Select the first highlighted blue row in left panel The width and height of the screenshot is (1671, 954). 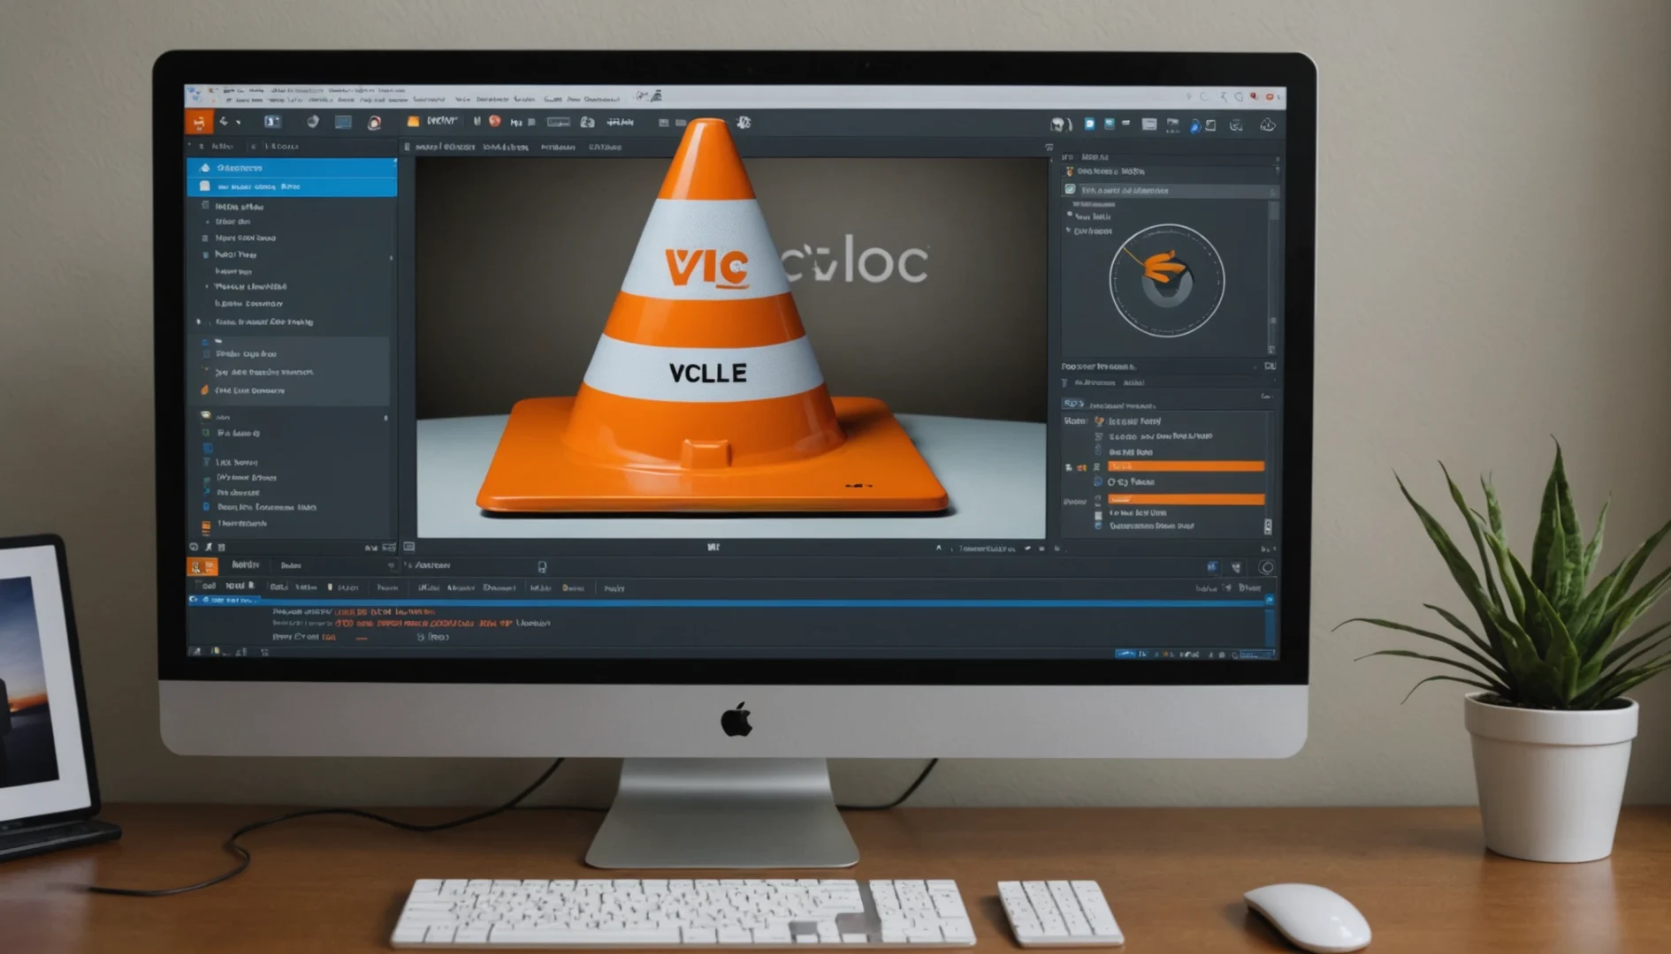pyautogui.click(x=292, y=168)
